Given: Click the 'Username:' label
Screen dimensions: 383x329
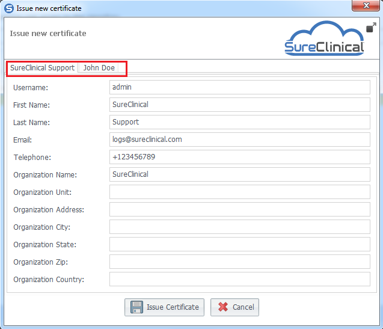Looking at the screenshot, I should point(31,87).
